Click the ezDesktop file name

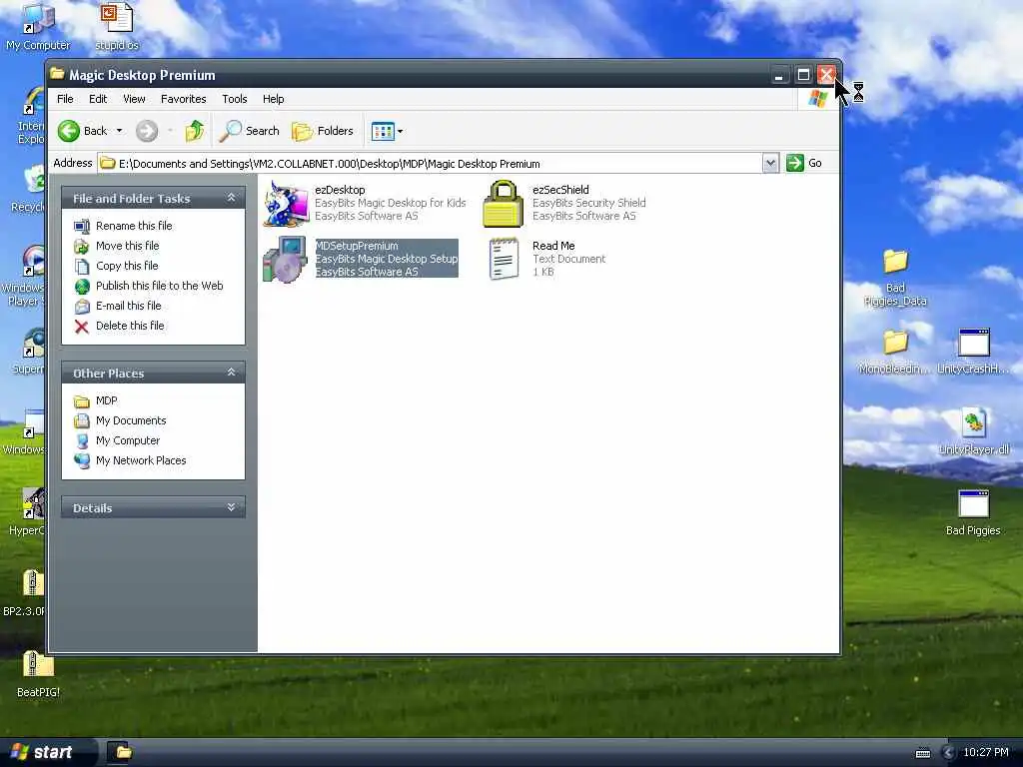tap(340, 190)
